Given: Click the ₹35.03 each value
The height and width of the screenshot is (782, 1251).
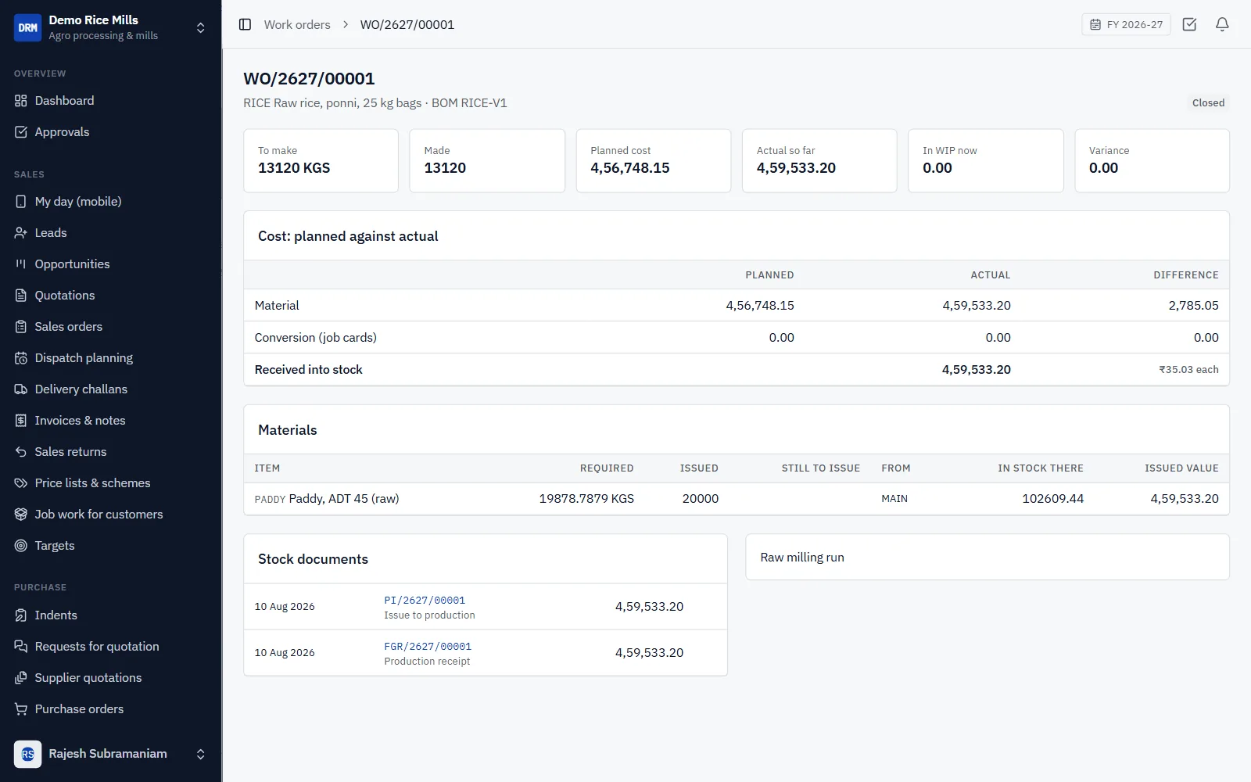Looking at the screenshot, I should 1188,370.
